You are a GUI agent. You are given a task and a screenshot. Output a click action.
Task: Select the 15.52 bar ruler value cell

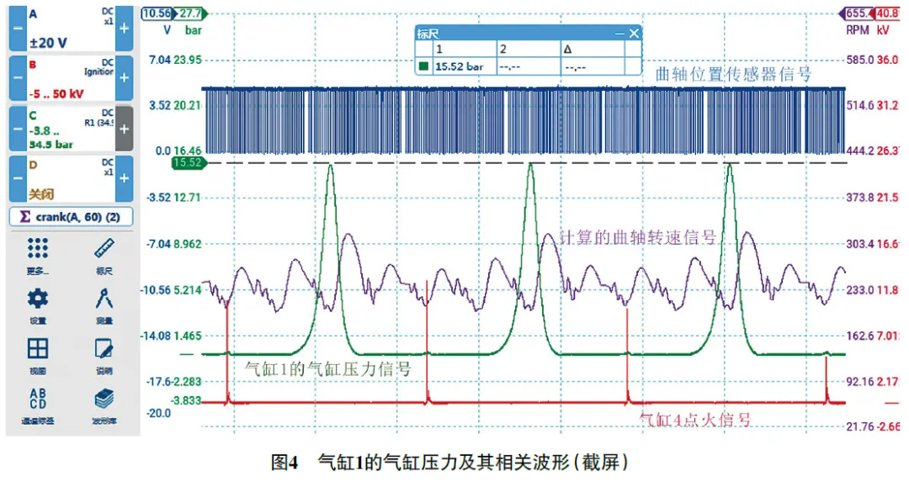point(465,66)
